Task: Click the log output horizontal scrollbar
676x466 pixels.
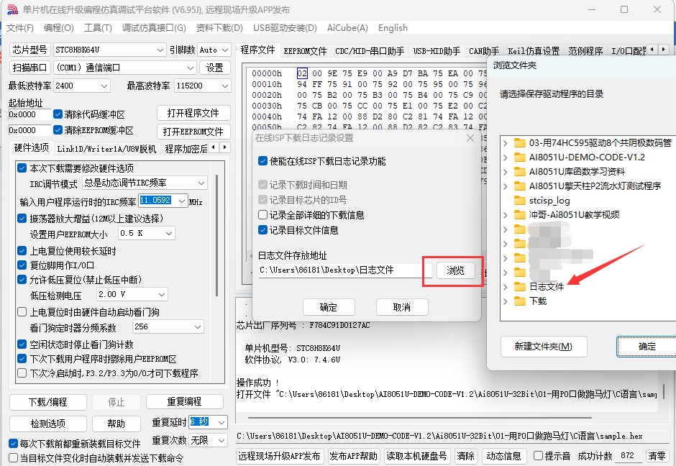Action: 420,417
